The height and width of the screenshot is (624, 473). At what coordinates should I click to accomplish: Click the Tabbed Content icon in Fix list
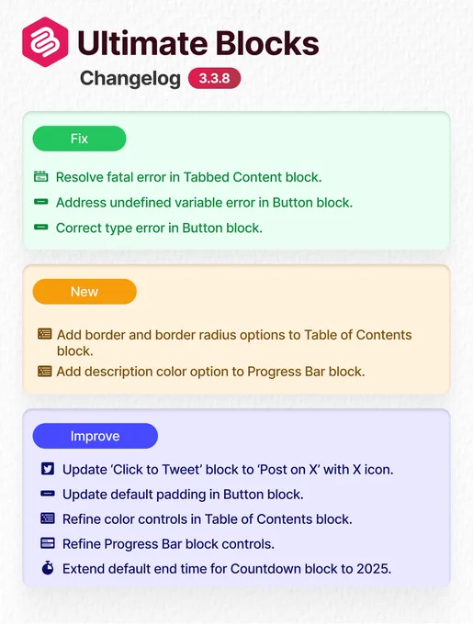(41, 176)
